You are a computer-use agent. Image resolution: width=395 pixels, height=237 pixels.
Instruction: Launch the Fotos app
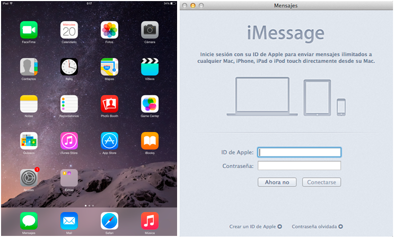pyautogui.click(x=109, y=30)
